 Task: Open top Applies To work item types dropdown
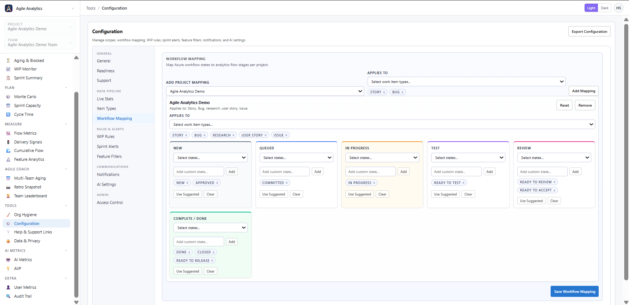point(466,82)
